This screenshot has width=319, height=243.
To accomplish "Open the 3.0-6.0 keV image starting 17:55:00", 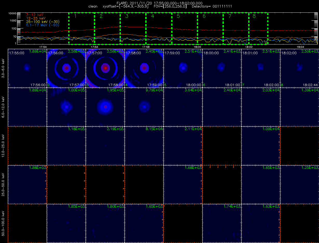I will click(x=27, y=68).
